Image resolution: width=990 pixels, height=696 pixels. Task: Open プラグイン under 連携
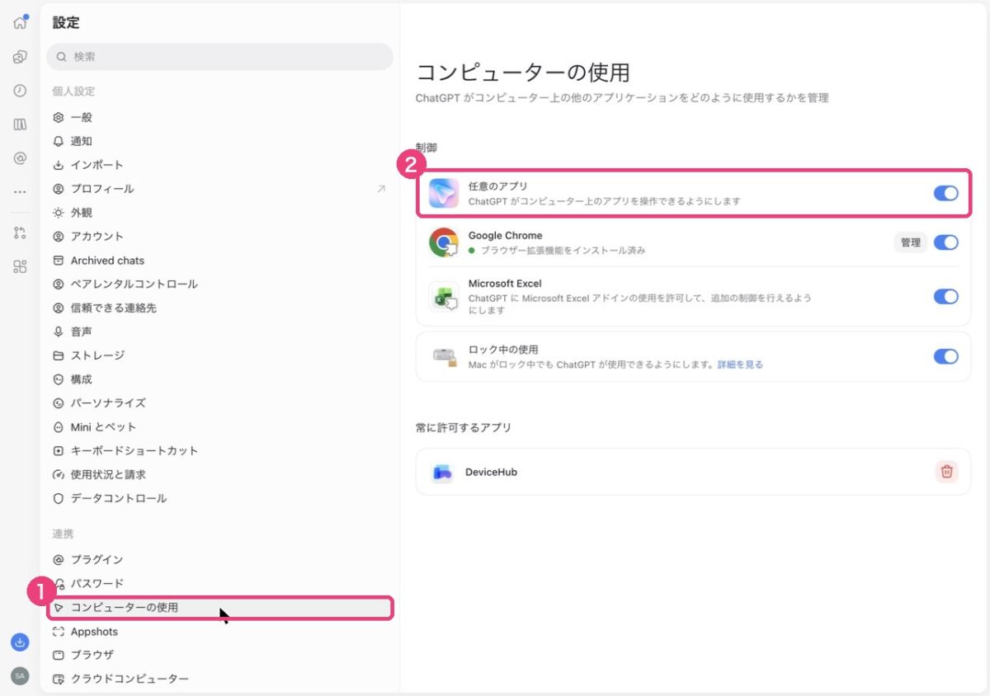click(x=219, y=560)
